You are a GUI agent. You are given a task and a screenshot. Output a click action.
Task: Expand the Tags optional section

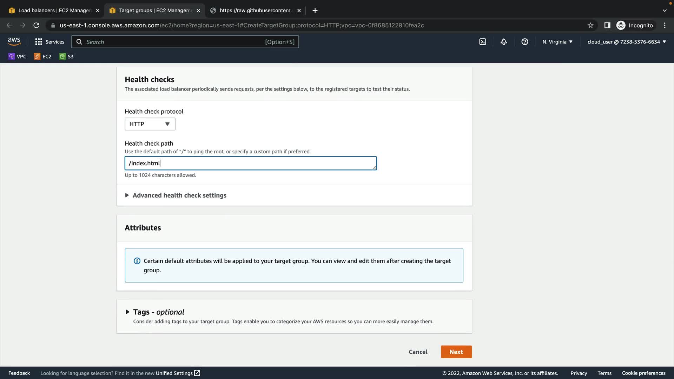[158, 312]
